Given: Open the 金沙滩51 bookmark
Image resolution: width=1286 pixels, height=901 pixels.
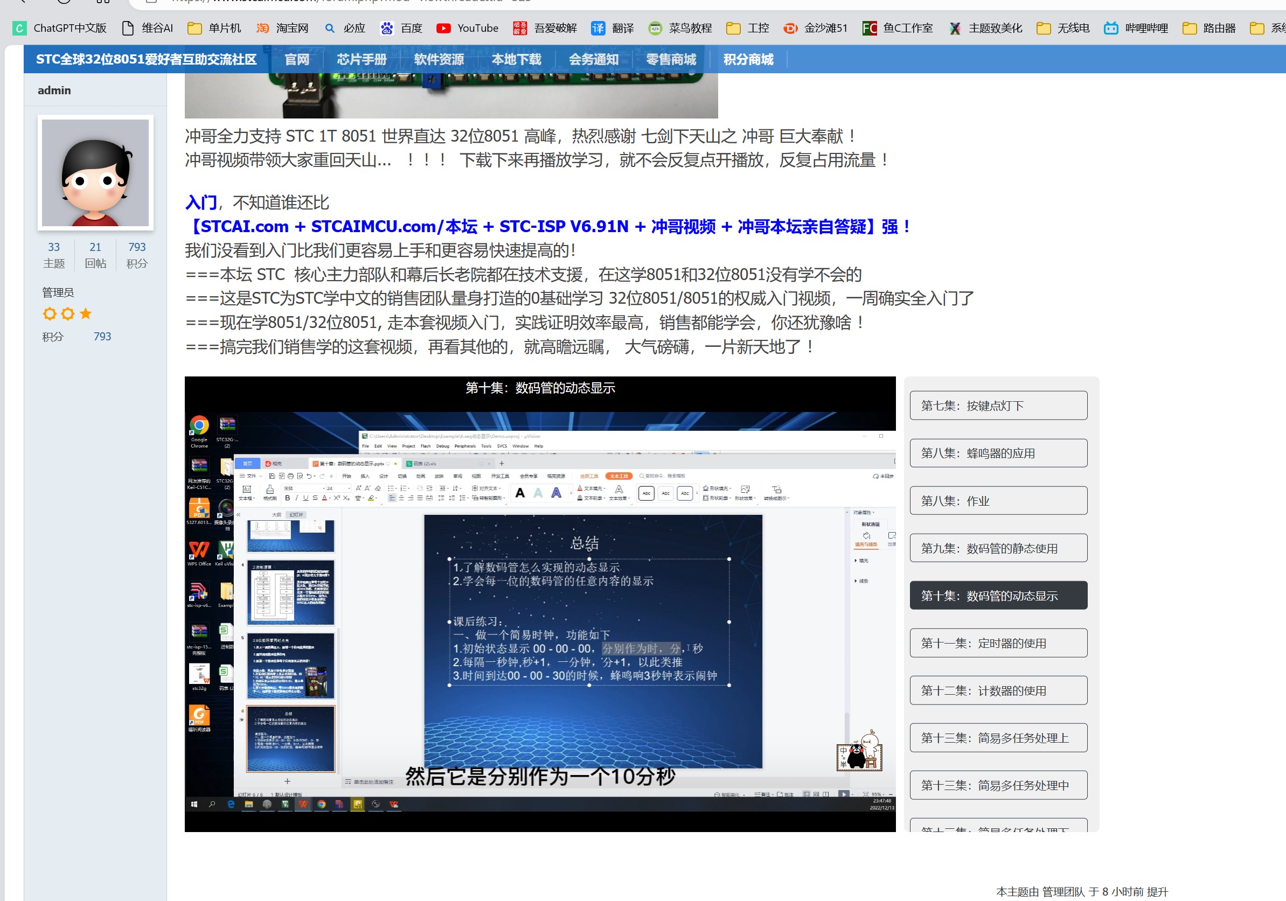Looking at the screenshot, I should pos(816,28).
